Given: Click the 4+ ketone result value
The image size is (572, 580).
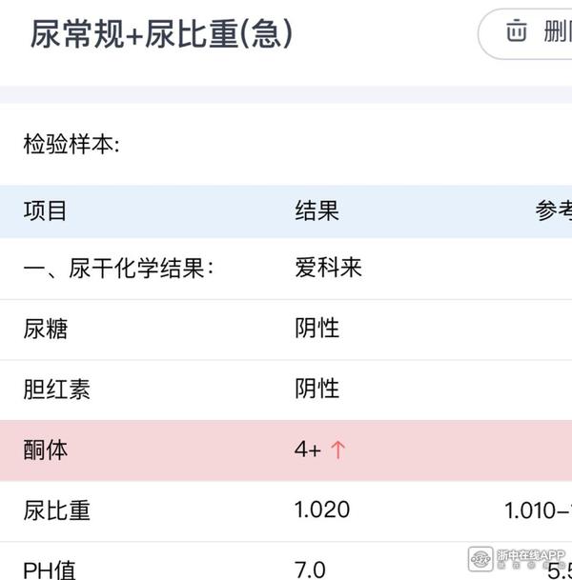Looking at the screenshot, I should tap(308, 450).
